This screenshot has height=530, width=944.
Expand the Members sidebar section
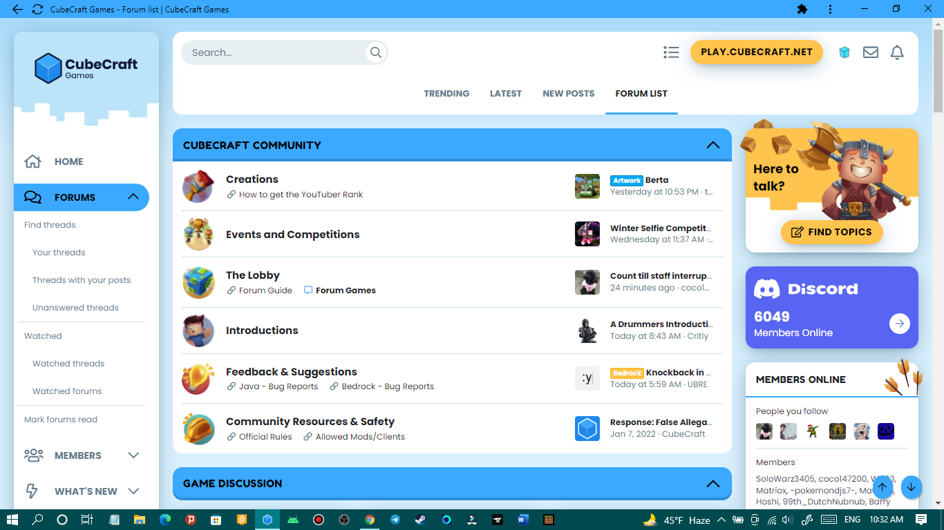point(133,455)
